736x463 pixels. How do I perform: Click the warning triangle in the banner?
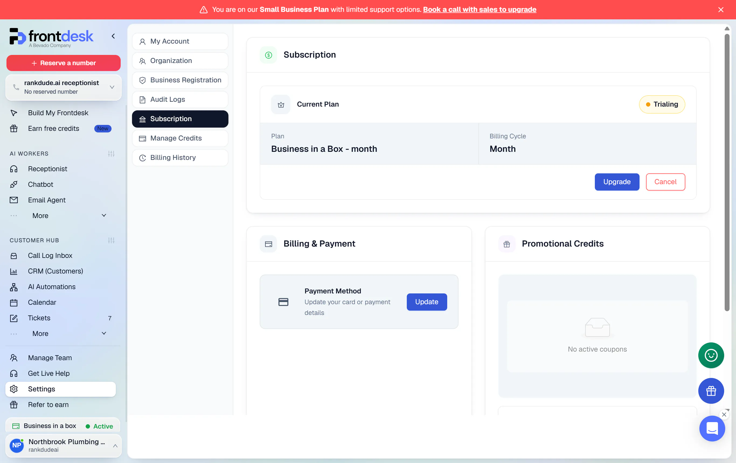[204, 10]
